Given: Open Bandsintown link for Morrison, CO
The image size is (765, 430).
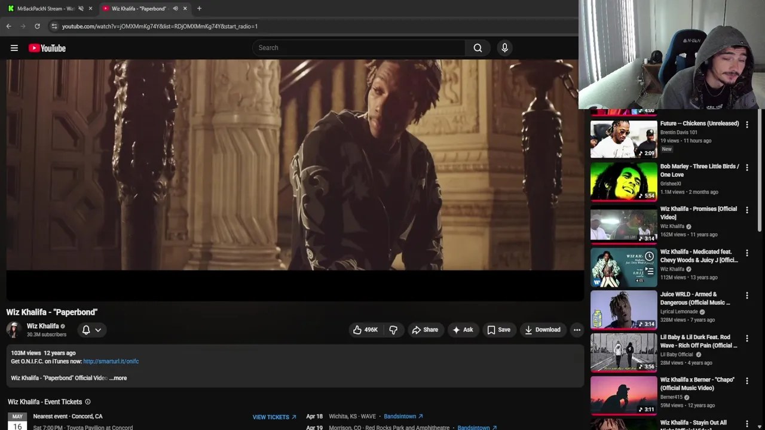Looking at the screenshot, I should pos(477,428).
